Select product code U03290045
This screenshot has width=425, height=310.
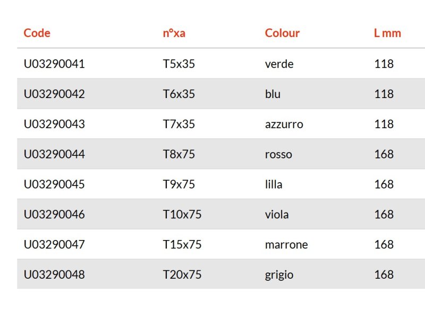(54, 184)
